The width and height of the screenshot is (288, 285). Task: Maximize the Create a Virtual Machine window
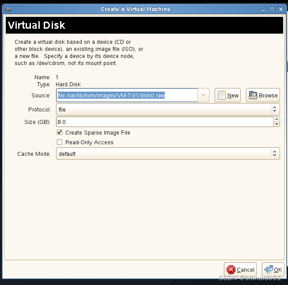click(x=272, y=9)
